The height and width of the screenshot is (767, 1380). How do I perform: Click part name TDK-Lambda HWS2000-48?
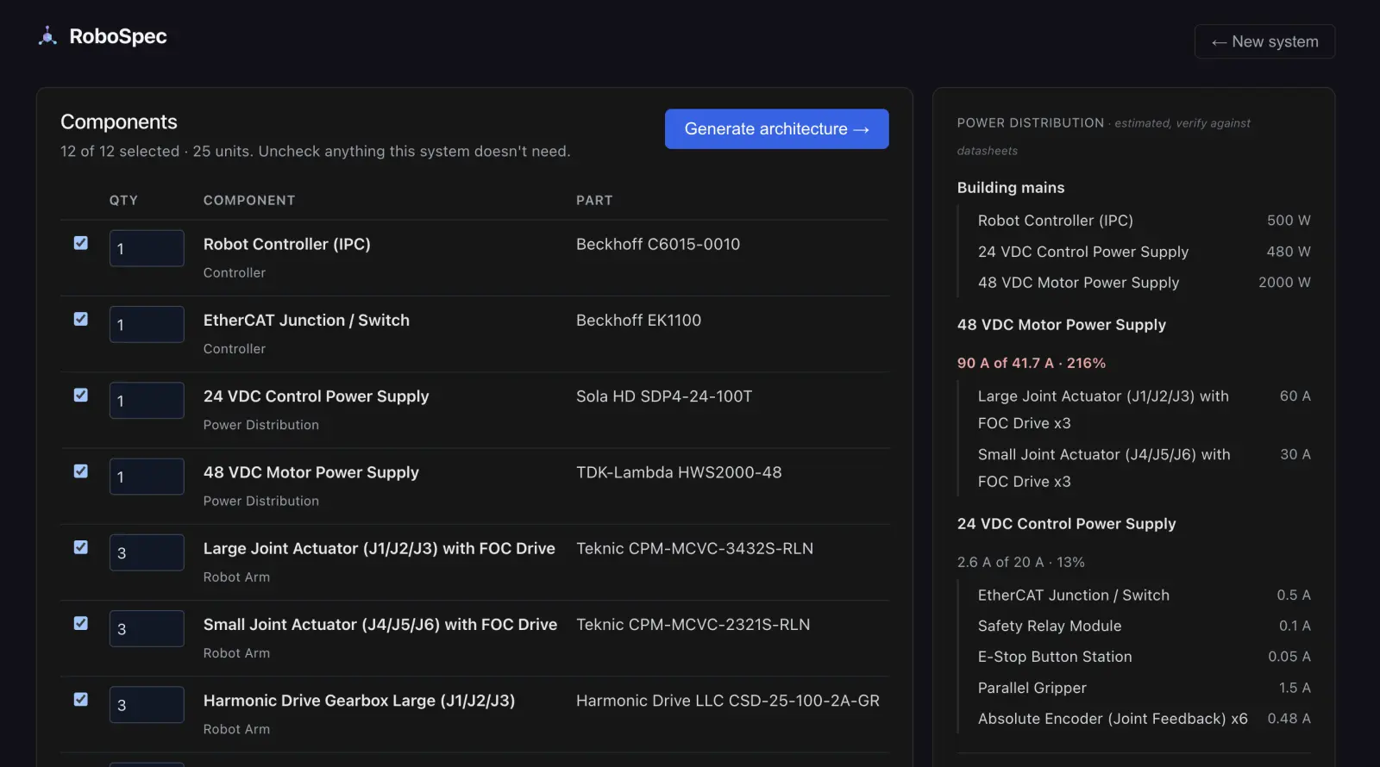tap(679, 472)
